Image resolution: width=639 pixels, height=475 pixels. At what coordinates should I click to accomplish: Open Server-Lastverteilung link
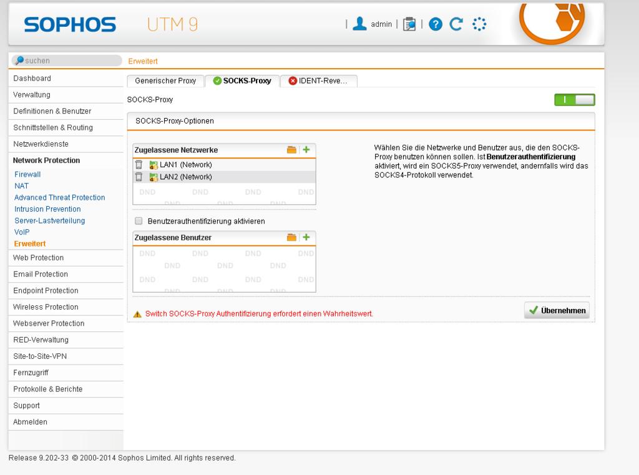[50, 220]
